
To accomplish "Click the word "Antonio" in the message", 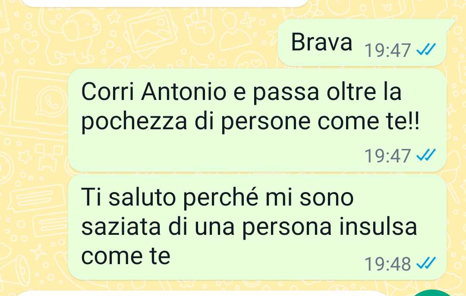I will [x=184, y=91].
